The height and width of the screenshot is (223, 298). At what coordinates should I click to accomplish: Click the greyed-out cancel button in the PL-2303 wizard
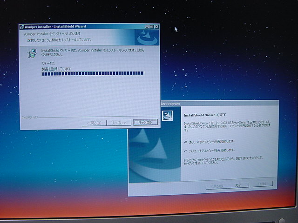click(x=263, y=184)
